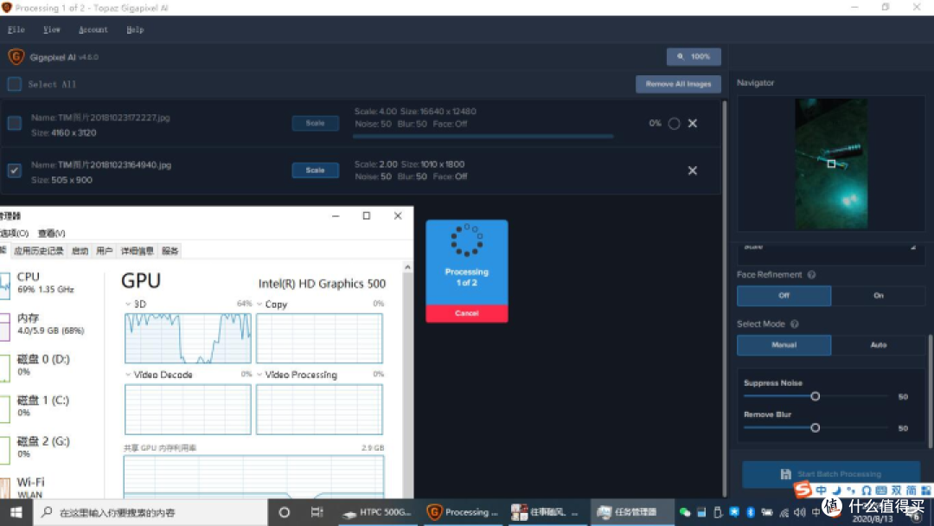The width and height of the screenshot is (934, 526).
Task: Open Task View from the taskbar
Action: [317, 512]
